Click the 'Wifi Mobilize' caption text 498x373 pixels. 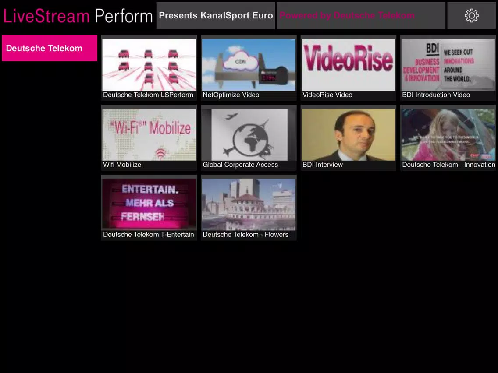(122, 165)
